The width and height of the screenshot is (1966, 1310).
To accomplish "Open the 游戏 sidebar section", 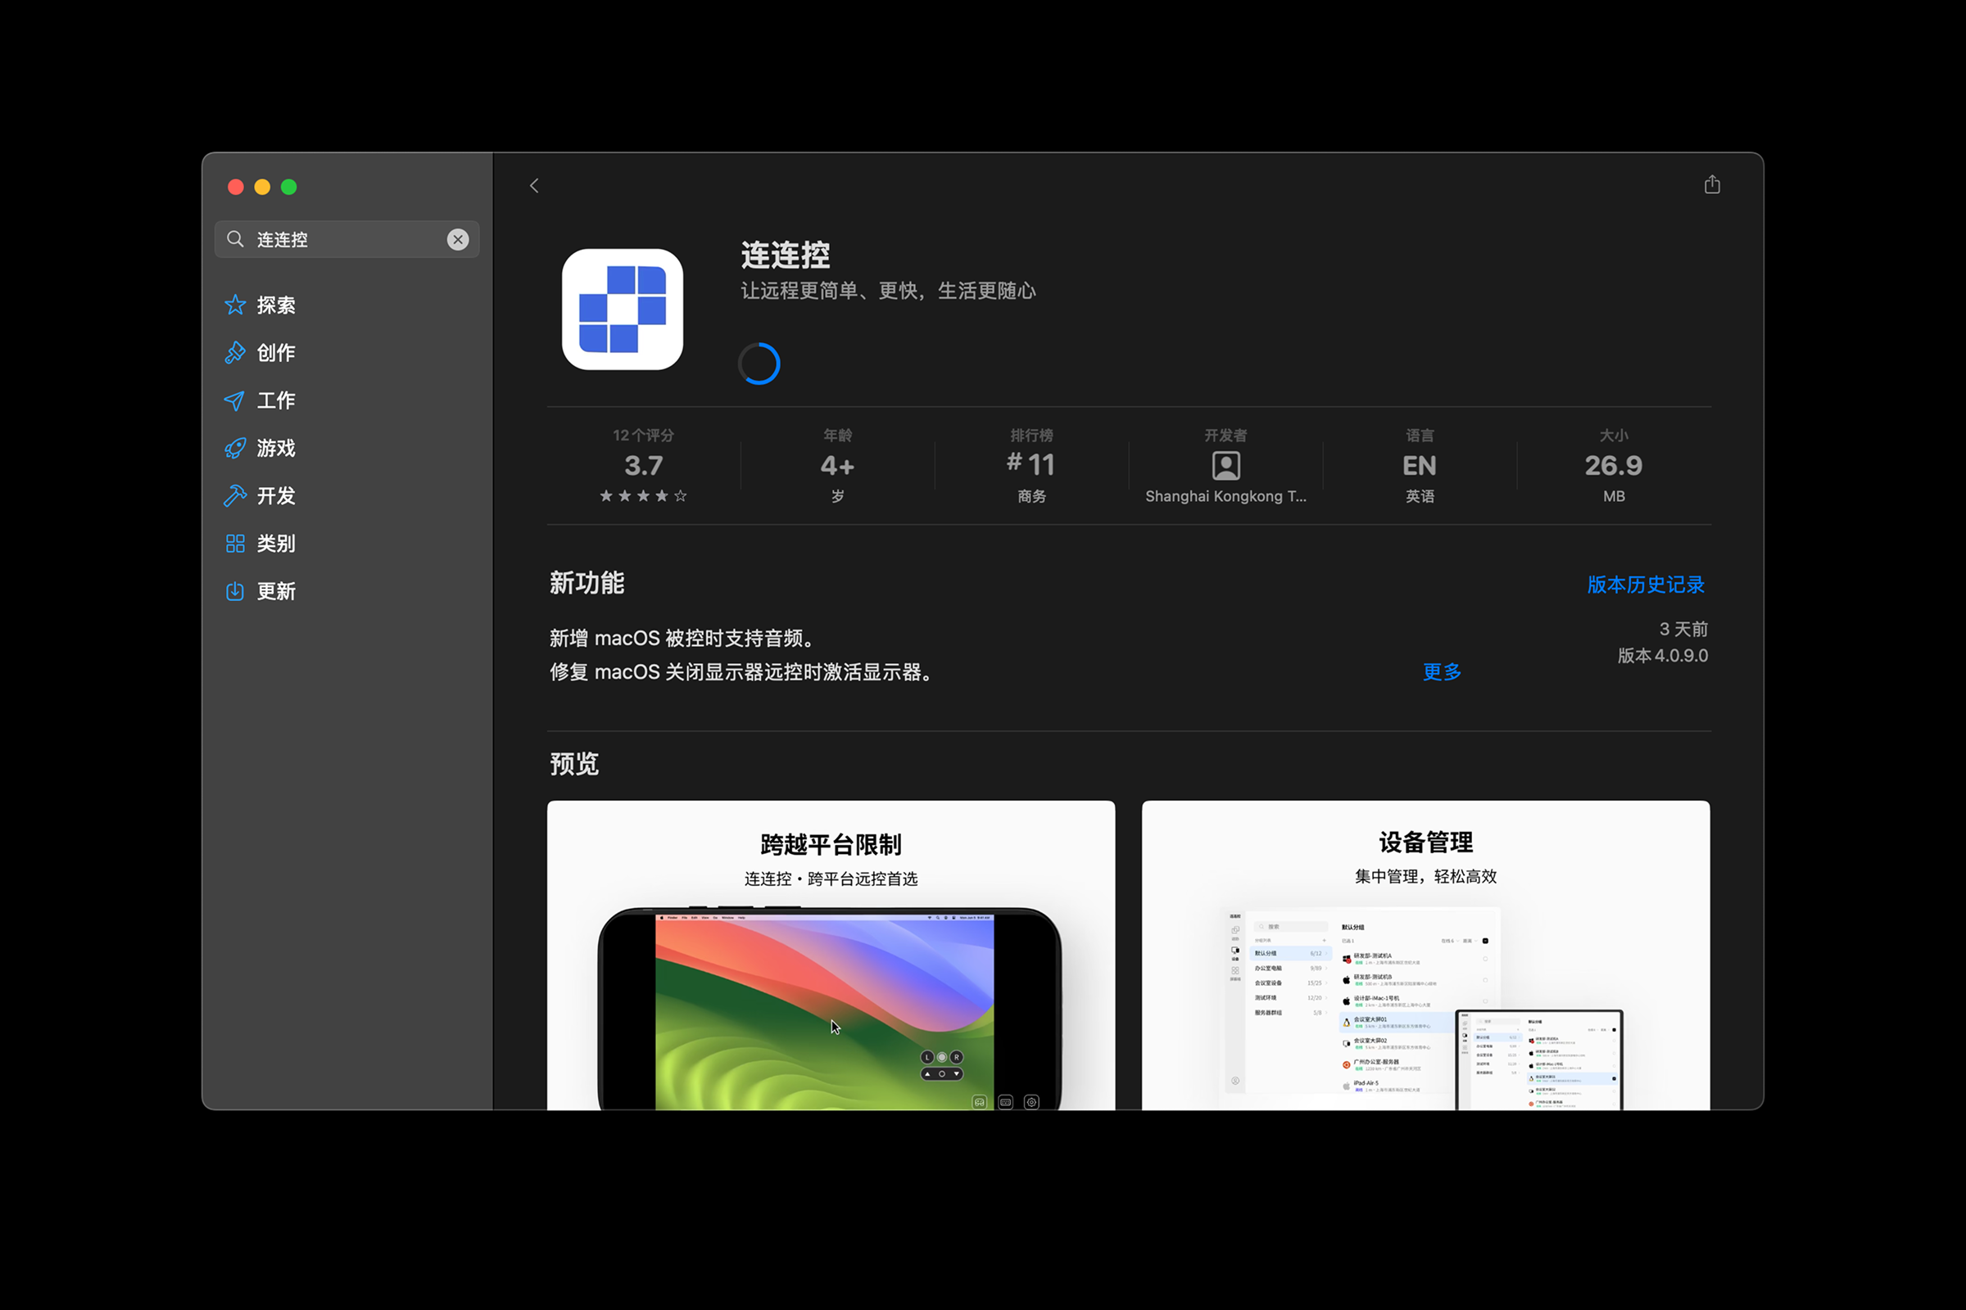I will (347, 448).
